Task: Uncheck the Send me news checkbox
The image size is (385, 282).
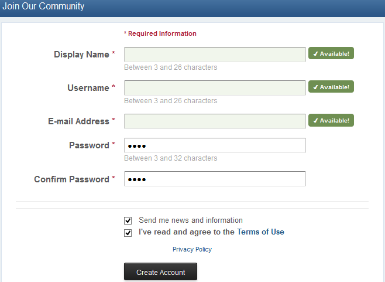Action: click(128, 221)
